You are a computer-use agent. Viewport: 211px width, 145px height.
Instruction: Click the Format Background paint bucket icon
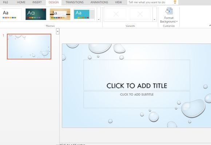click(169, 11)
